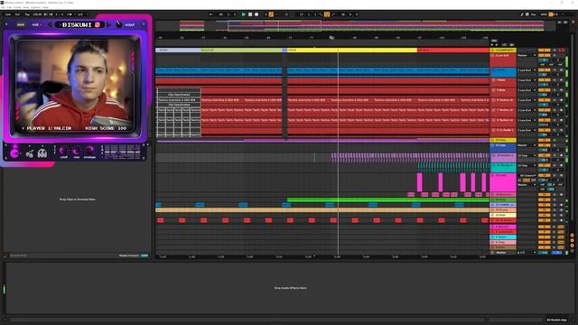Toggle the orange Automation Arm button
Viewport: 578px width, 325px height.
[271, 14]
